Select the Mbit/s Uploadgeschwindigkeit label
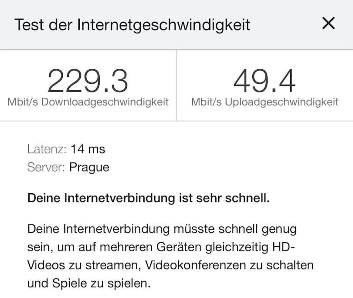 (265, 103)
